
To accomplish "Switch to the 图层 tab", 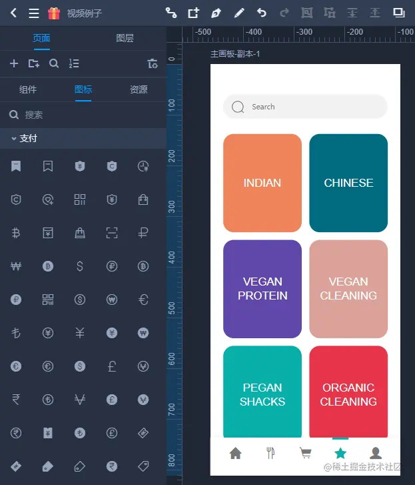I will tap(125, 38).
